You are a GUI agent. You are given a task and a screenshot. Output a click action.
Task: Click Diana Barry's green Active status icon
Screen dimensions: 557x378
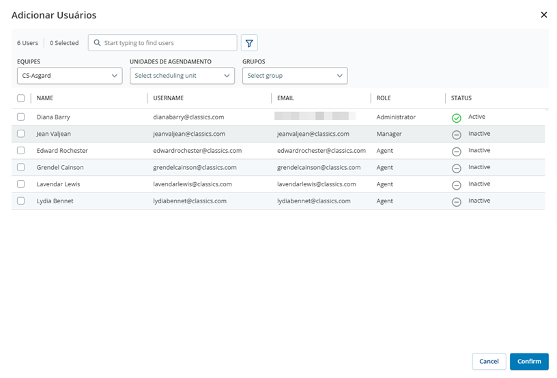[x=457, y=118]
